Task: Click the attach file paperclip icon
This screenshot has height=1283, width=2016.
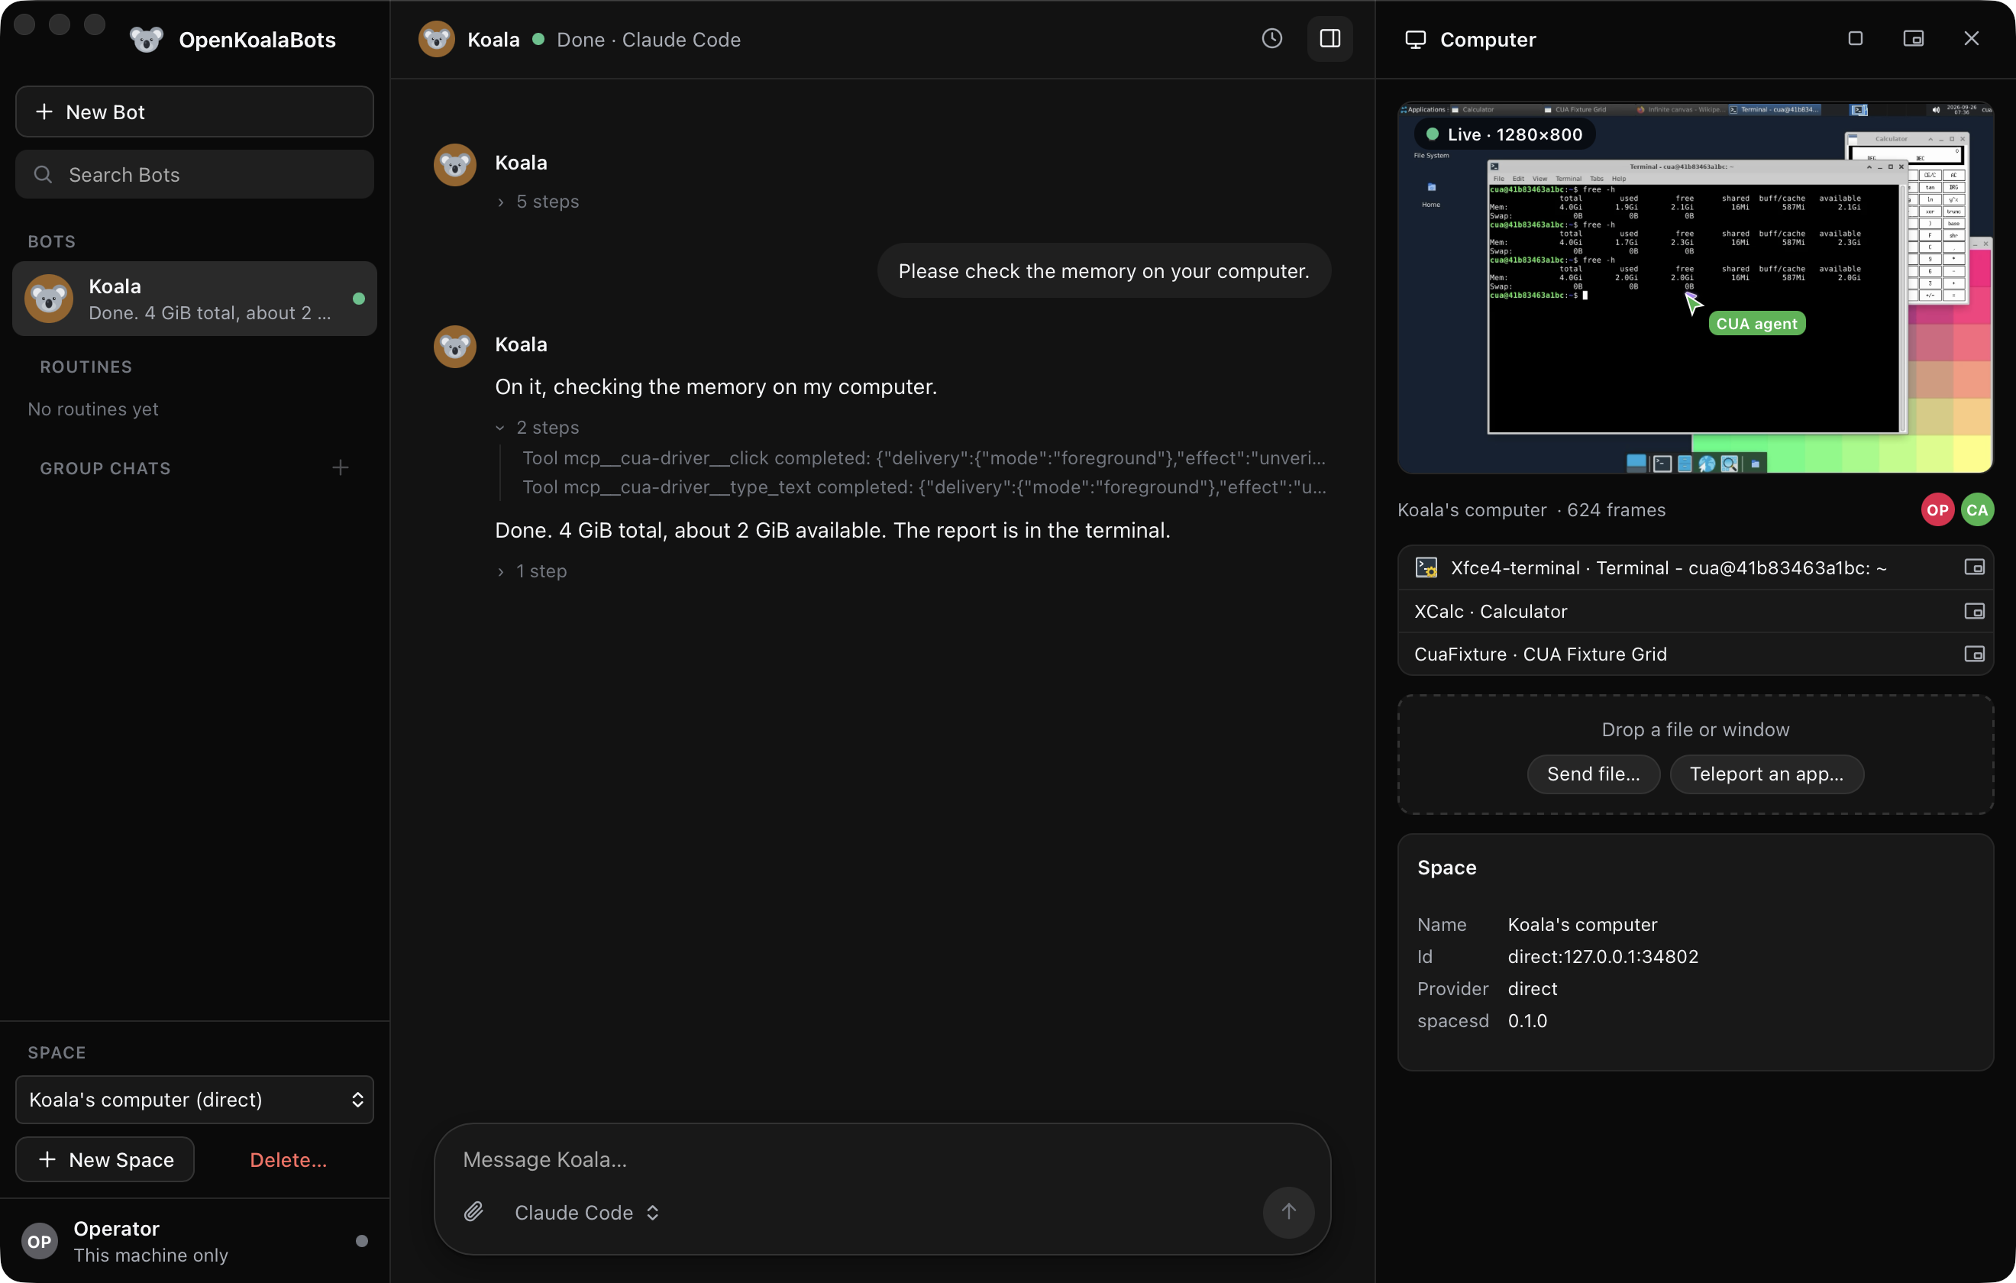Action: pyautogui.click(x=474, y=1212)
